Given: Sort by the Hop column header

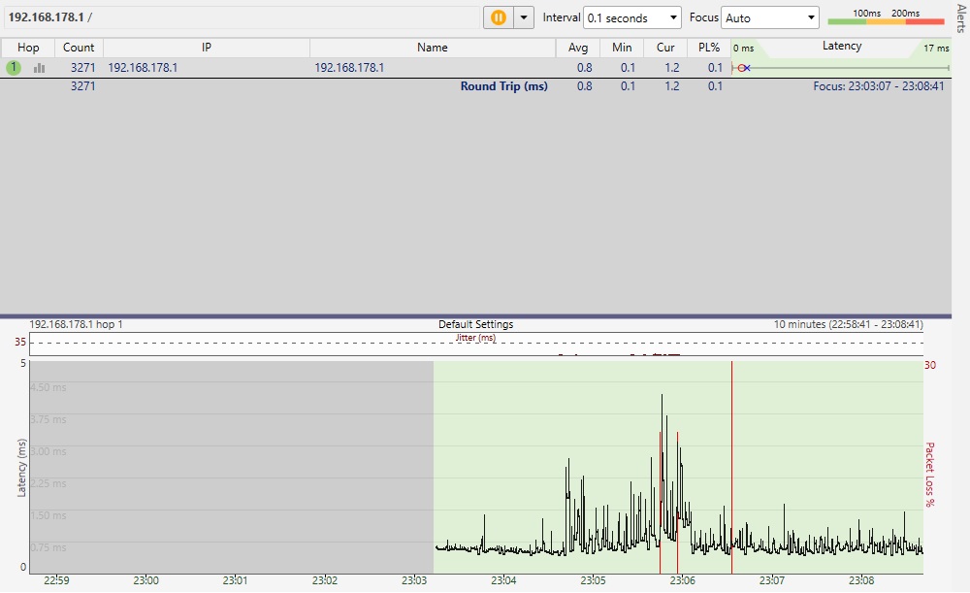Looking at the screenshot, I should (x=28, y=48).
